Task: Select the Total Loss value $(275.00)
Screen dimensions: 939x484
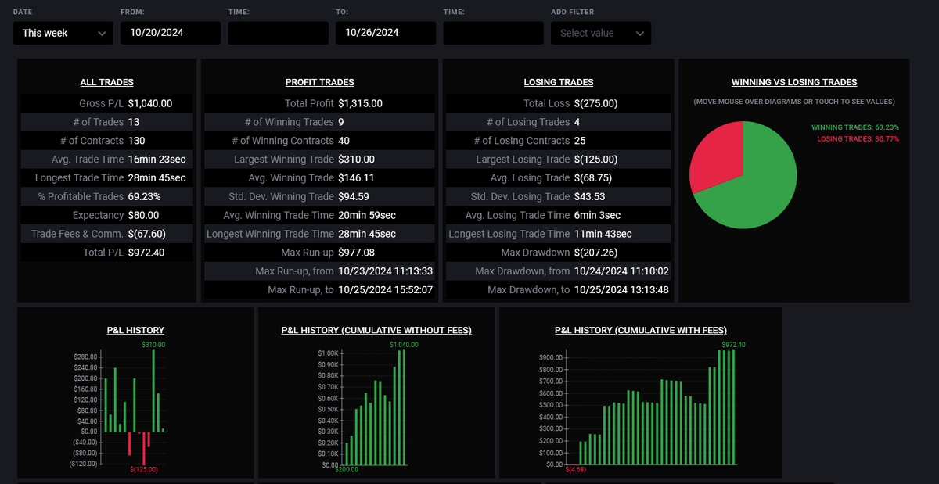Action: point(595,103)
